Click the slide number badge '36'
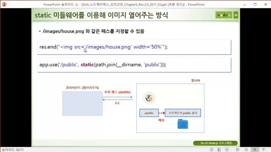This screenshot has width=271, height=152. click(x=236, y=15)
